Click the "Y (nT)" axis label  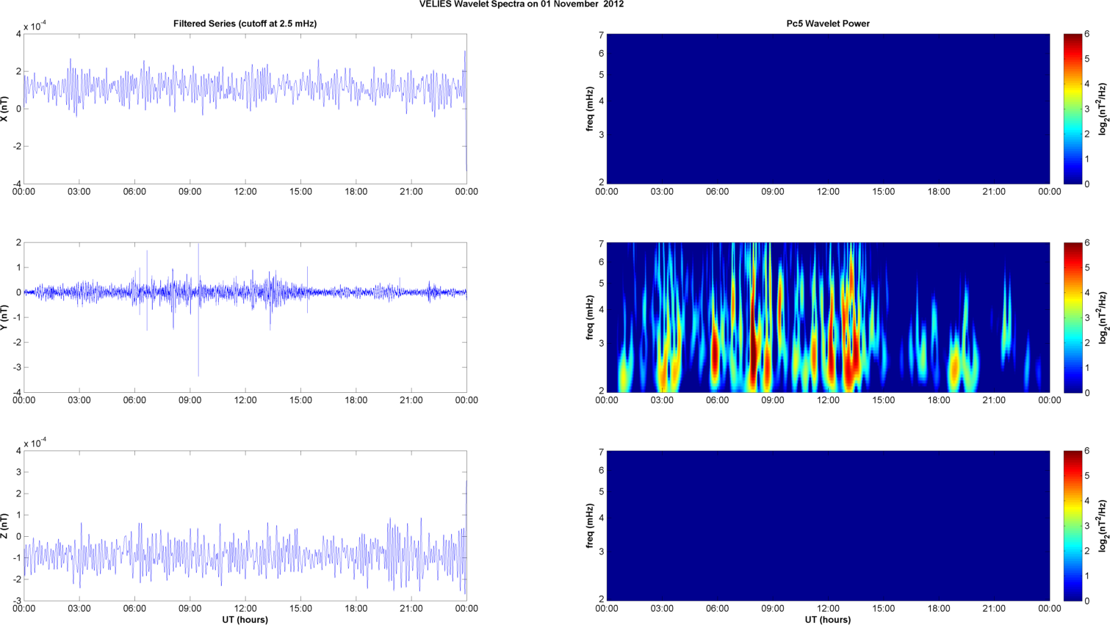(5, 317)
